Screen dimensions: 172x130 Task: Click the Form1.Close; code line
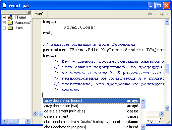point(80,27)
